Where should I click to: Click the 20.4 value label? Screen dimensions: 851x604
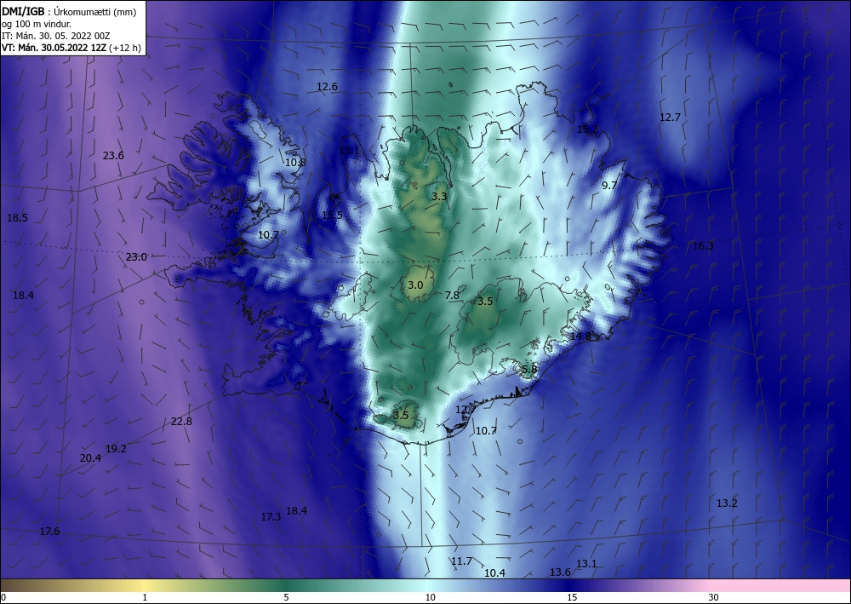click(x=90, y=458)
